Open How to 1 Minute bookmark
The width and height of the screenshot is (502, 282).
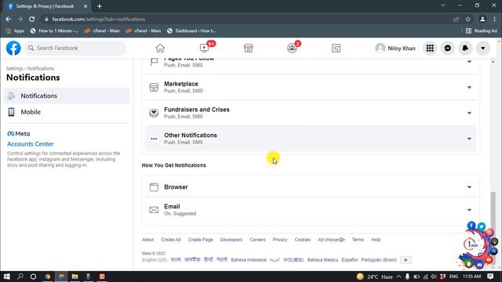pos(54,31)
